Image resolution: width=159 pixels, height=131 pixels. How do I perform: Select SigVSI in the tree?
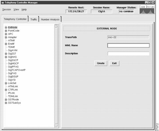pos(12,80)
